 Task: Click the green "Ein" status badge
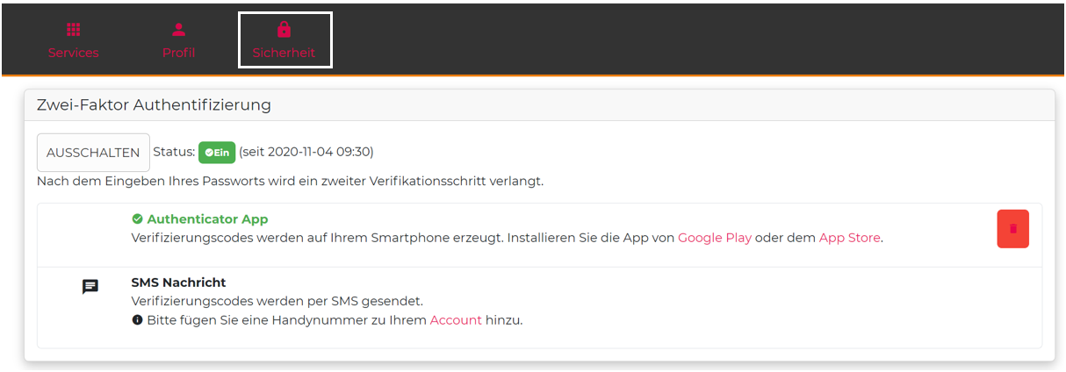click(x=217, y=153)
